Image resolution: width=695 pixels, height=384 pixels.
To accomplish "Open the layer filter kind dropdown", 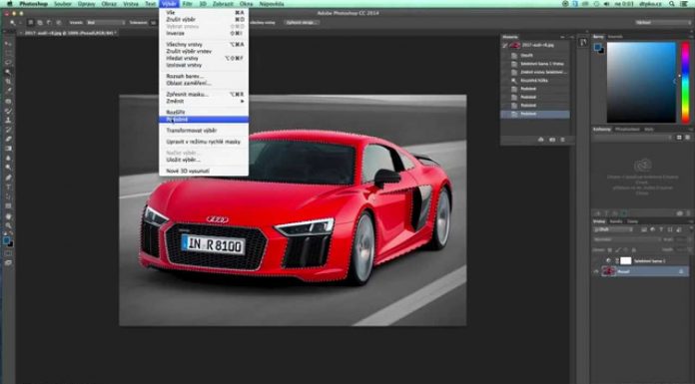I will tap(614, 229).
